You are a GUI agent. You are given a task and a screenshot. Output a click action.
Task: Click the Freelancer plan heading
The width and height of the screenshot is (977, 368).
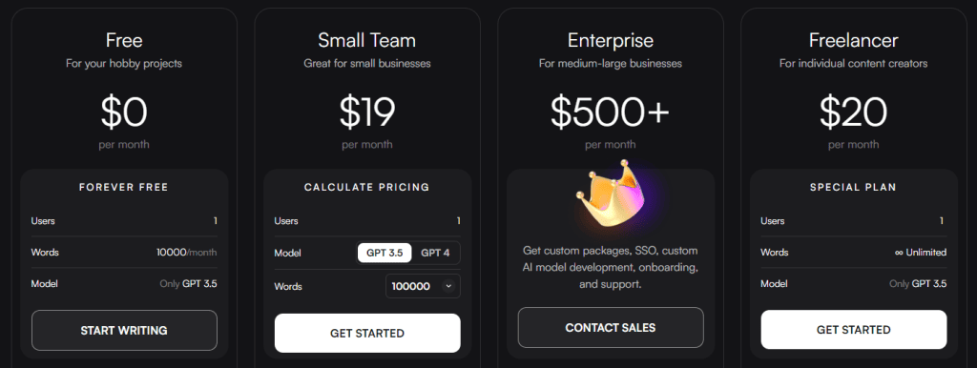click(854, 40)
